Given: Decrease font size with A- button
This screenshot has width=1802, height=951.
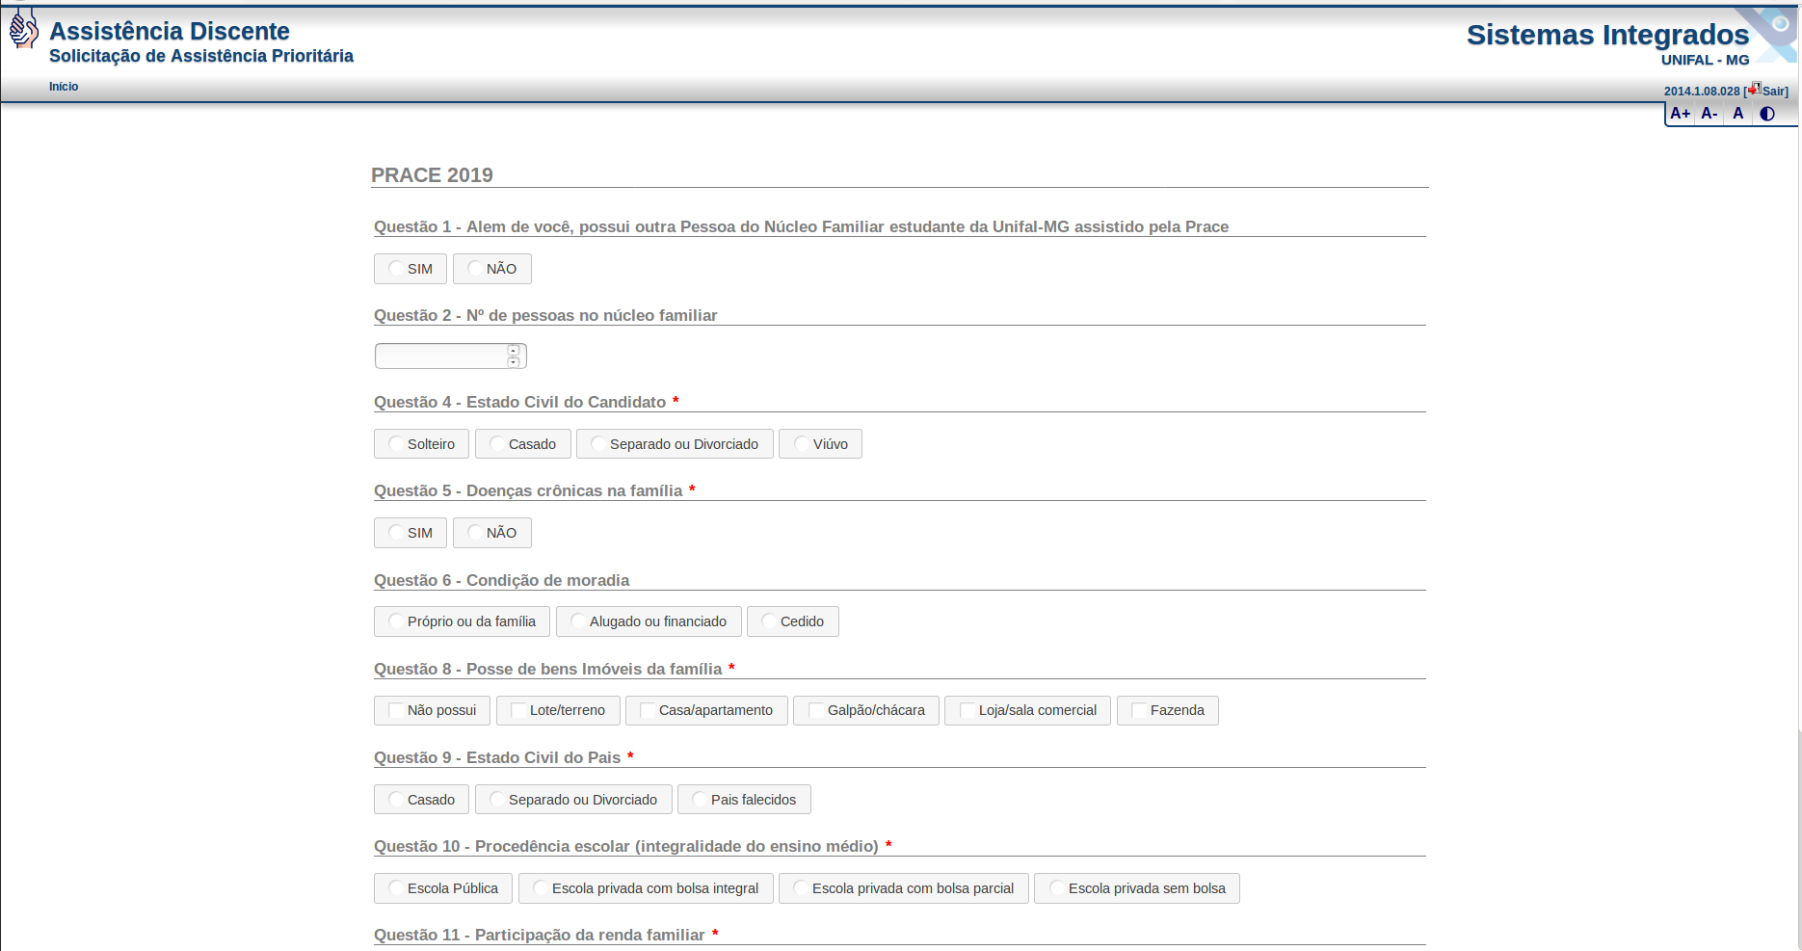Looking at the screenshot, I should point(1709,114).
